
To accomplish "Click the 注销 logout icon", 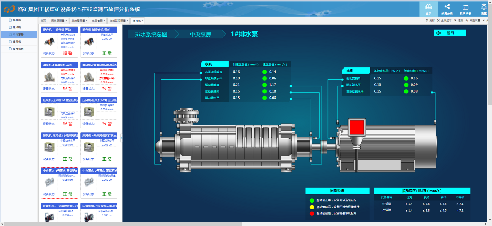I will (x=455, y=20).
